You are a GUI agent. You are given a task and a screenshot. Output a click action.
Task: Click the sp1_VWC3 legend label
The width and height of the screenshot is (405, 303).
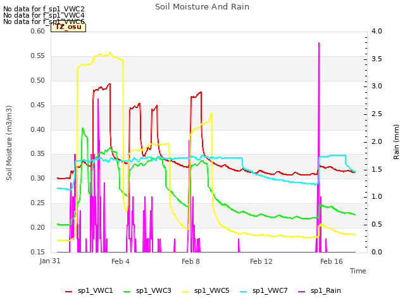154,290
